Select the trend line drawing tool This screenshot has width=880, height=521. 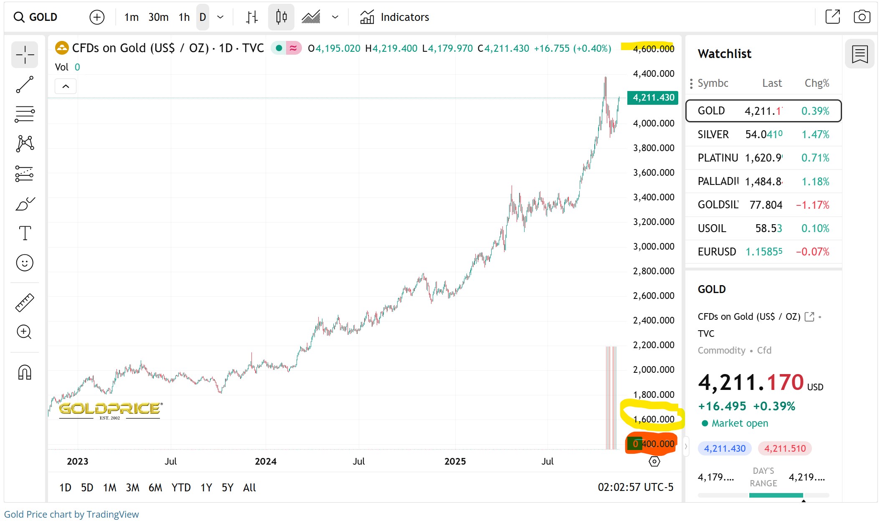coord(25,85)
